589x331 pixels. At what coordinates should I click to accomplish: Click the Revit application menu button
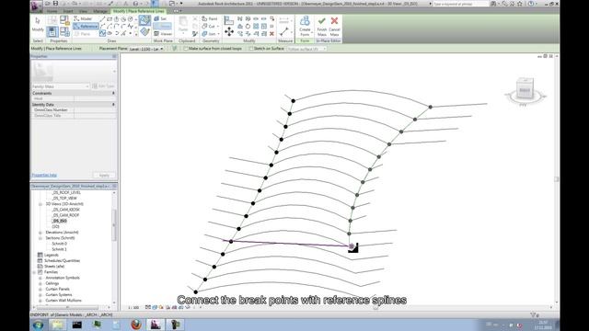(37, 6)
